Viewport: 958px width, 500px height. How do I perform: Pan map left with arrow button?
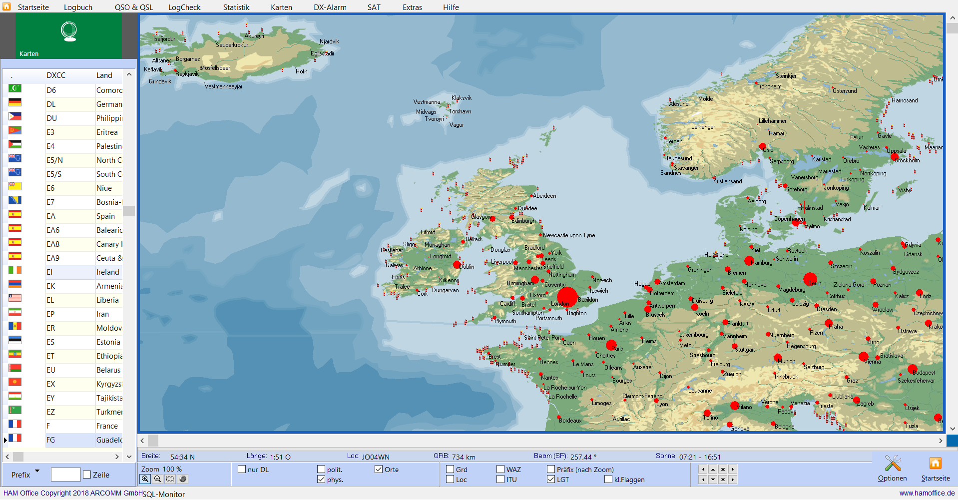coord(703,469)
